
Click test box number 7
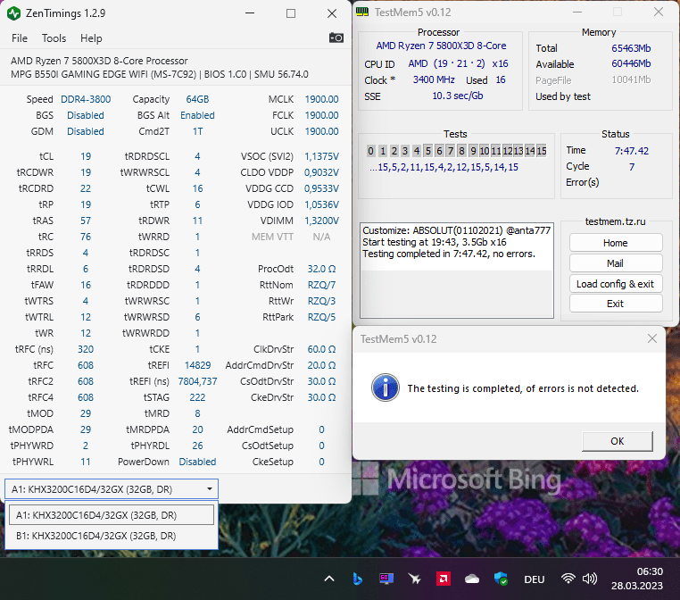[x=451, y=151]
